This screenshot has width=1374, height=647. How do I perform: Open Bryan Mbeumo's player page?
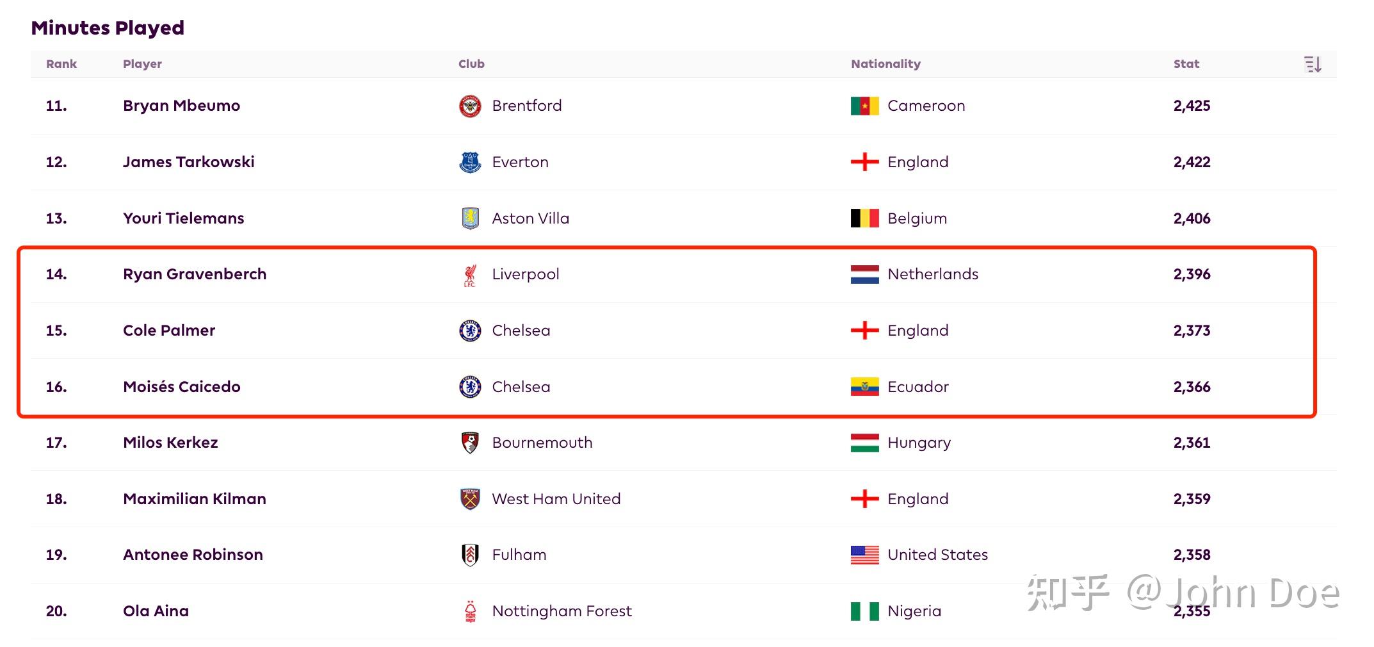click(181, 106)
